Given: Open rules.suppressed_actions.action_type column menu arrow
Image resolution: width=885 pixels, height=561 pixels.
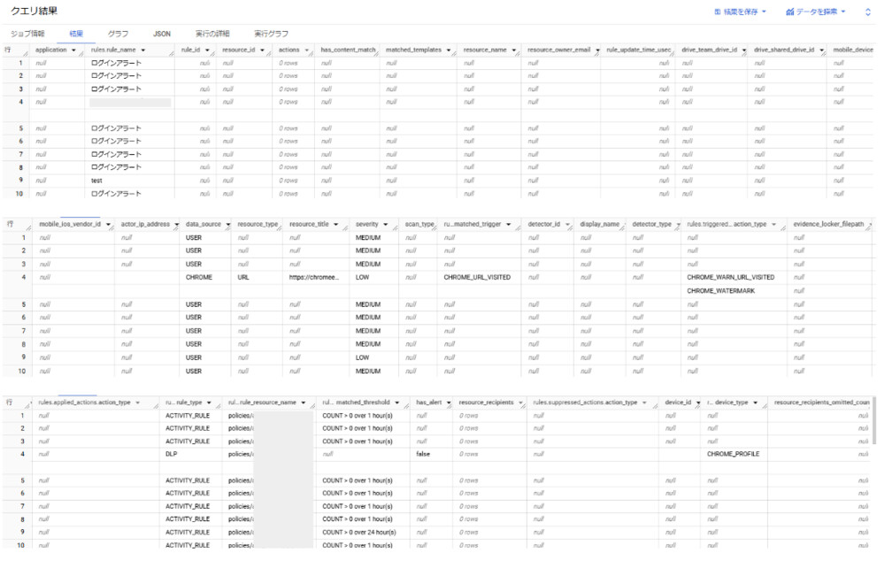Looking at the screenshot, I should tap(644, 403).
